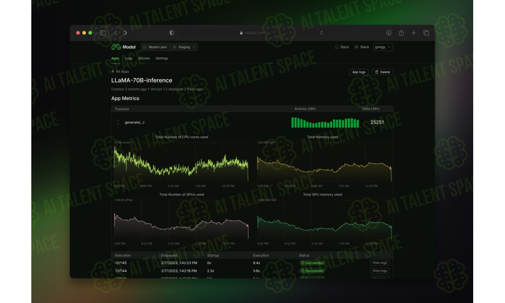Open a new tab with plus icon

(414, 33)
